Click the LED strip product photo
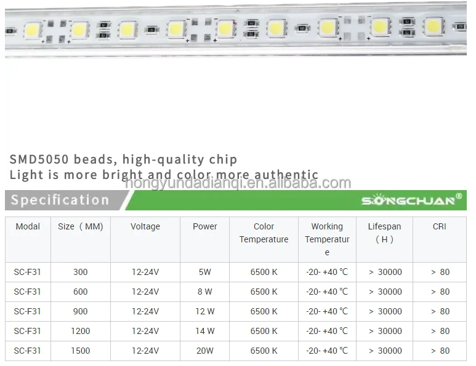The width and height of the screenshot is (476, 366). pyautogui.click(x=236, y=30)
